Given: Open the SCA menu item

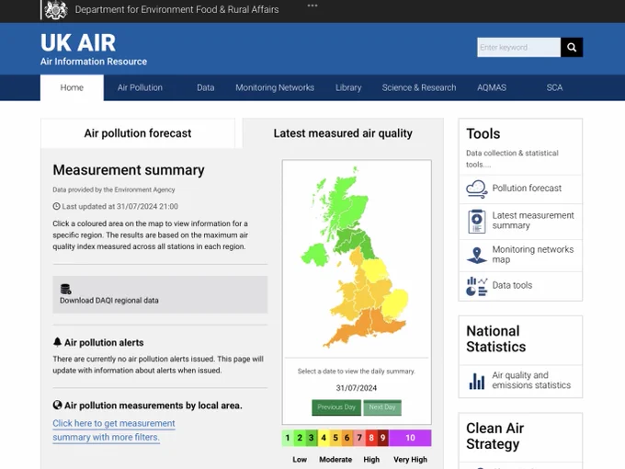Looking at the screenshot, I should click(554, 87).
